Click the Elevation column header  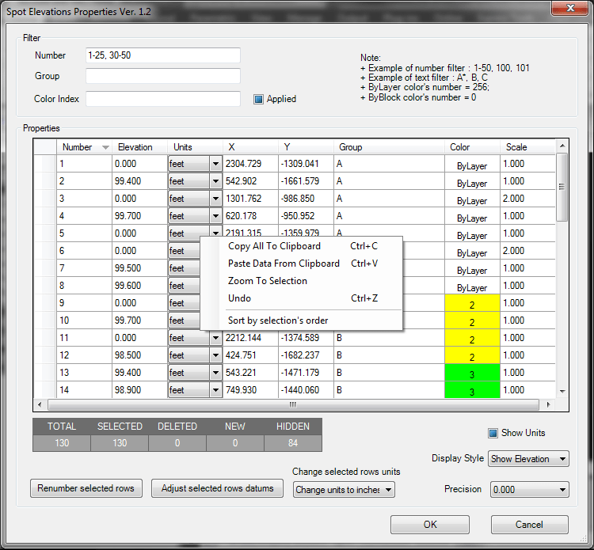point(139,147)
